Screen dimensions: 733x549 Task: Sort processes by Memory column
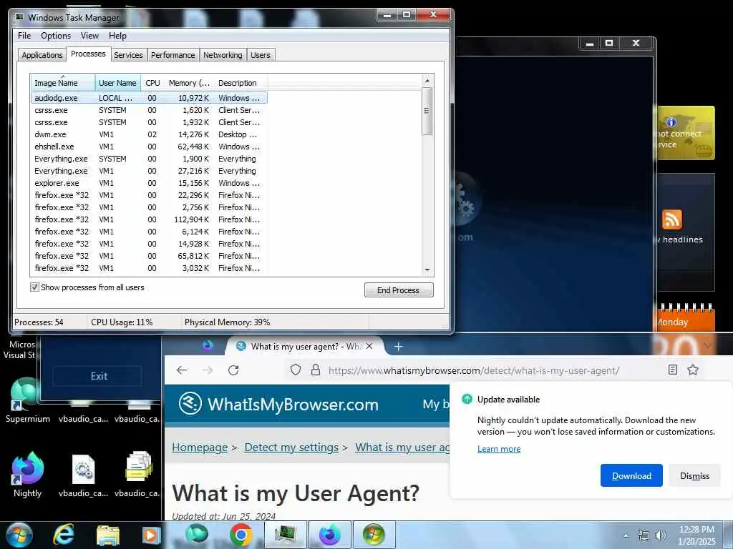click(x=189, y=83)
